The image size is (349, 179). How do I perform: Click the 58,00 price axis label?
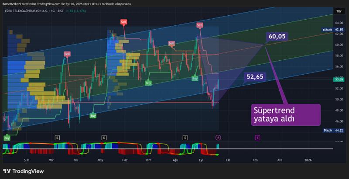(x=339, y=55)
